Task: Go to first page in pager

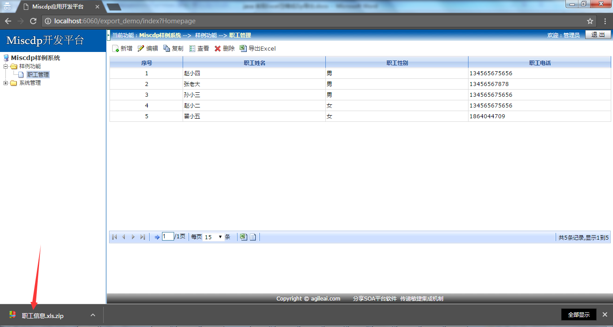Action: (114, 237)
